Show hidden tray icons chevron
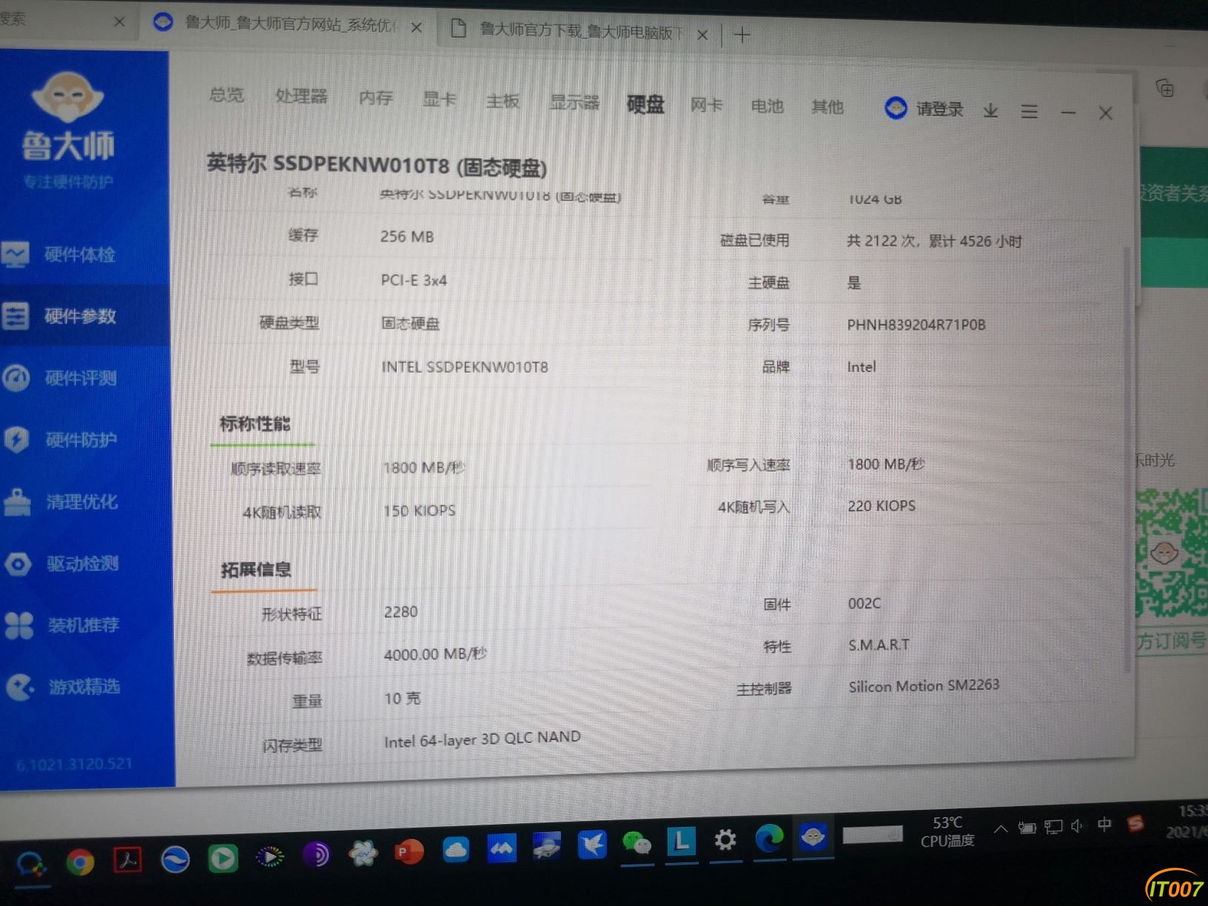Screen dimensions: 1208x906 click(1001, 829)
